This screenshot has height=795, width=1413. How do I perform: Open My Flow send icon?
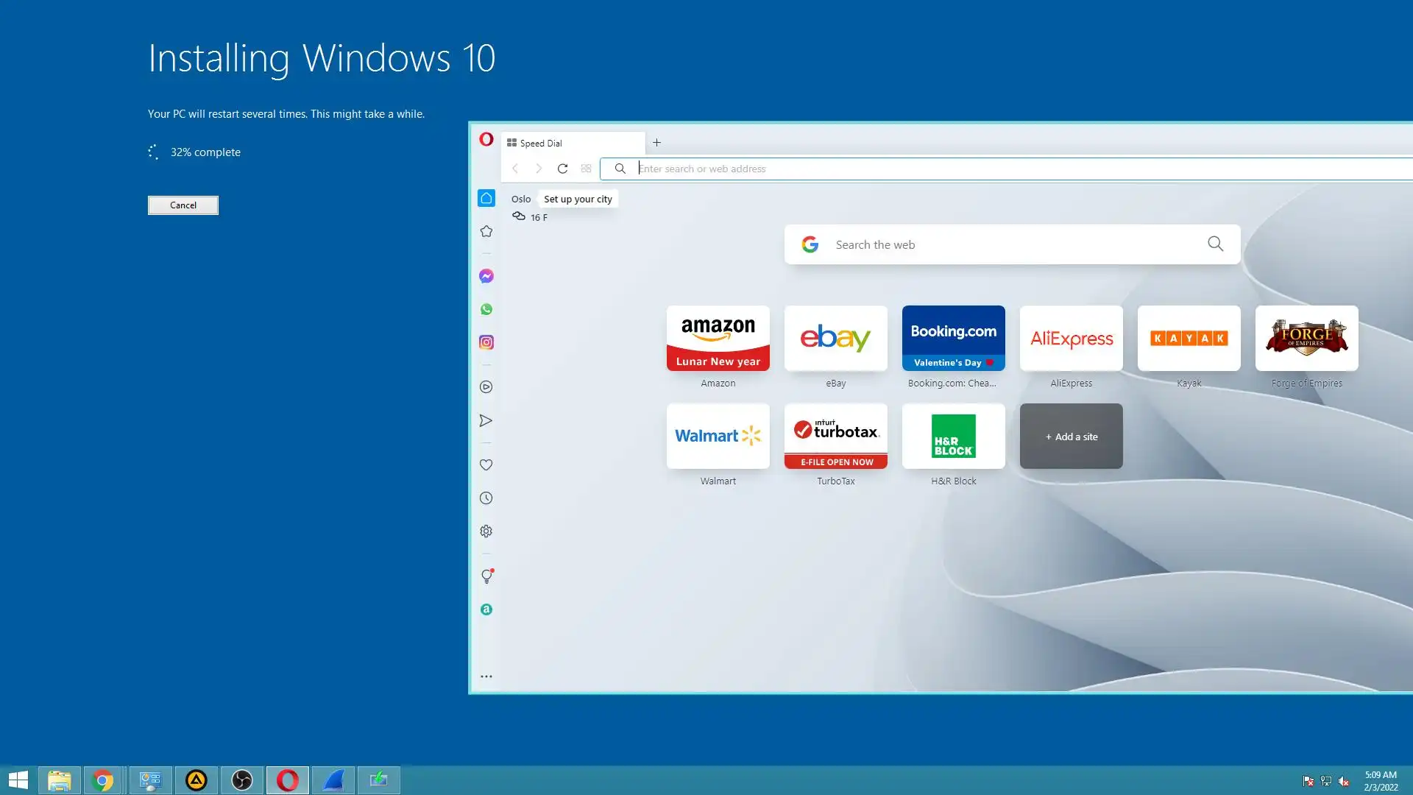point(486,420)
